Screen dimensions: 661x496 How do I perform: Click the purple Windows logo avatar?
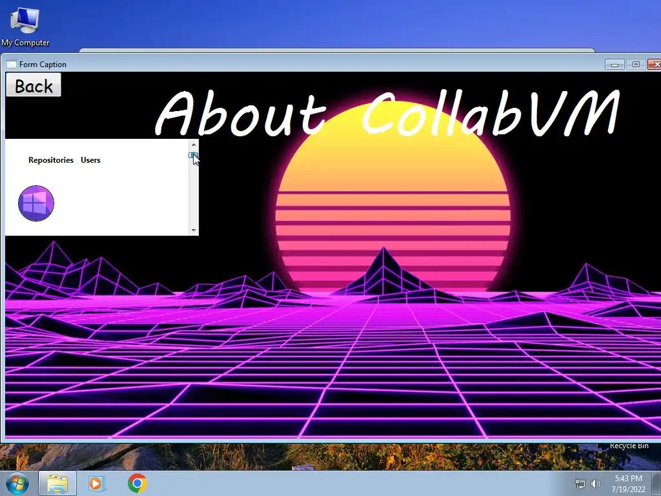36,203
